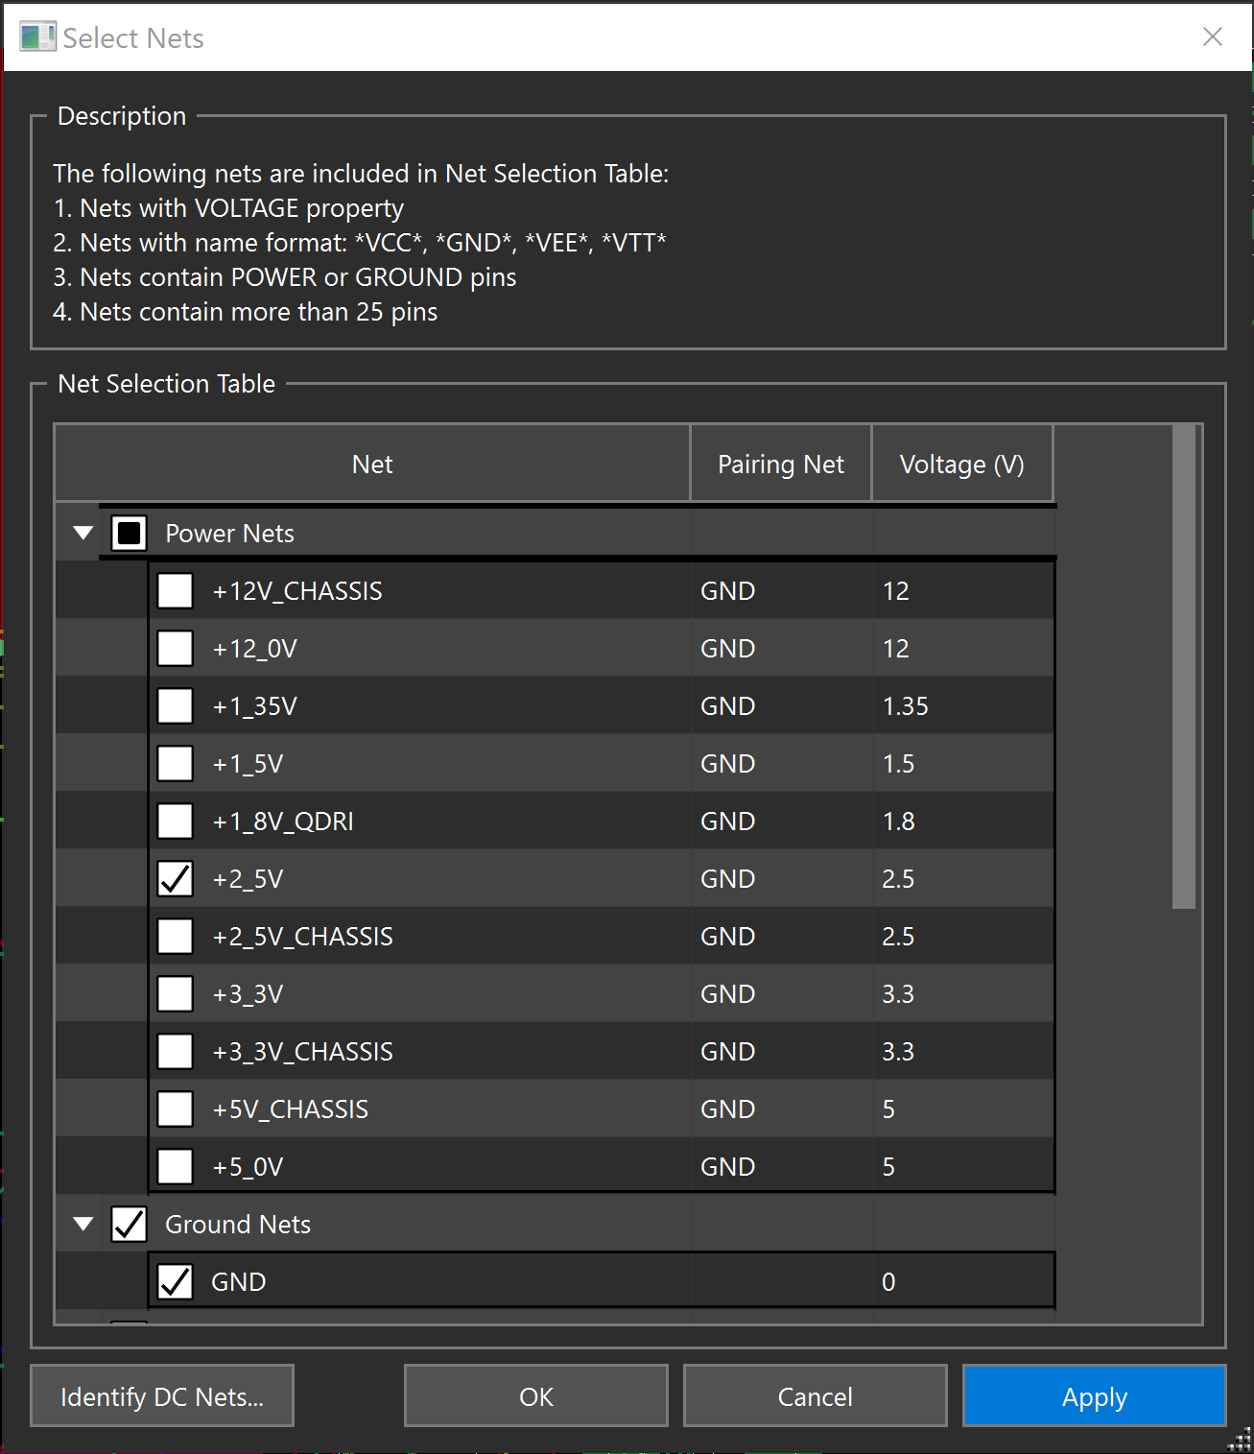Click the Select Nets window icon
Viewport: 1254px width, 1454px height.
(37, 37)
